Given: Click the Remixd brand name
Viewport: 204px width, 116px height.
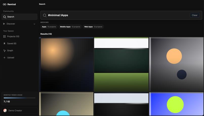Looking at the screenshot, I should [12, 4].
